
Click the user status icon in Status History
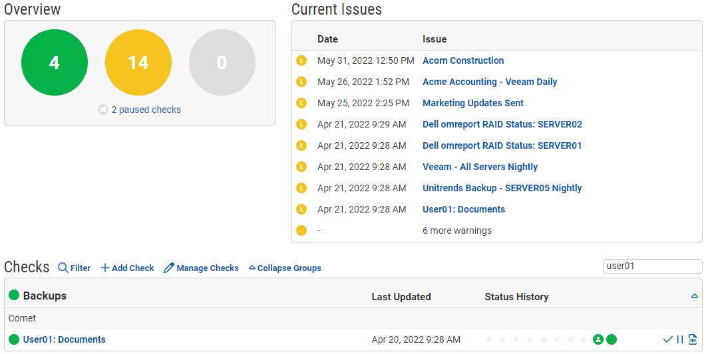click(598, 339)
